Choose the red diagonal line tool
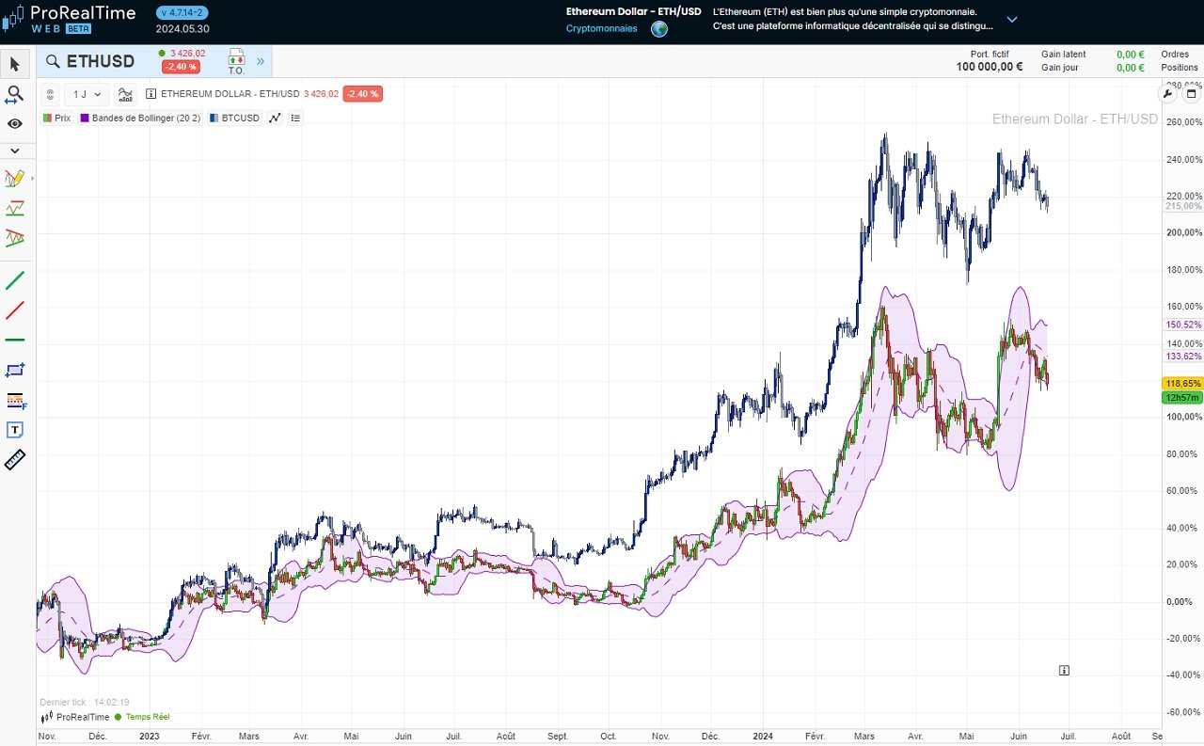Viewport: 1204px width, 746px height. [x=15, y=310]
